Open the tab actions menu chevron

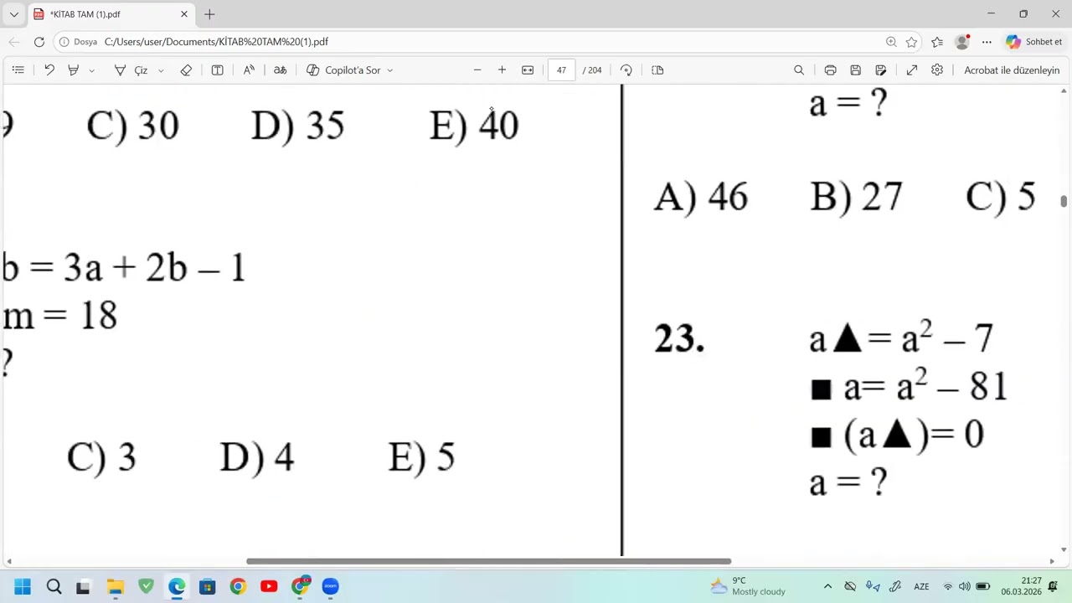coord(14,14)
